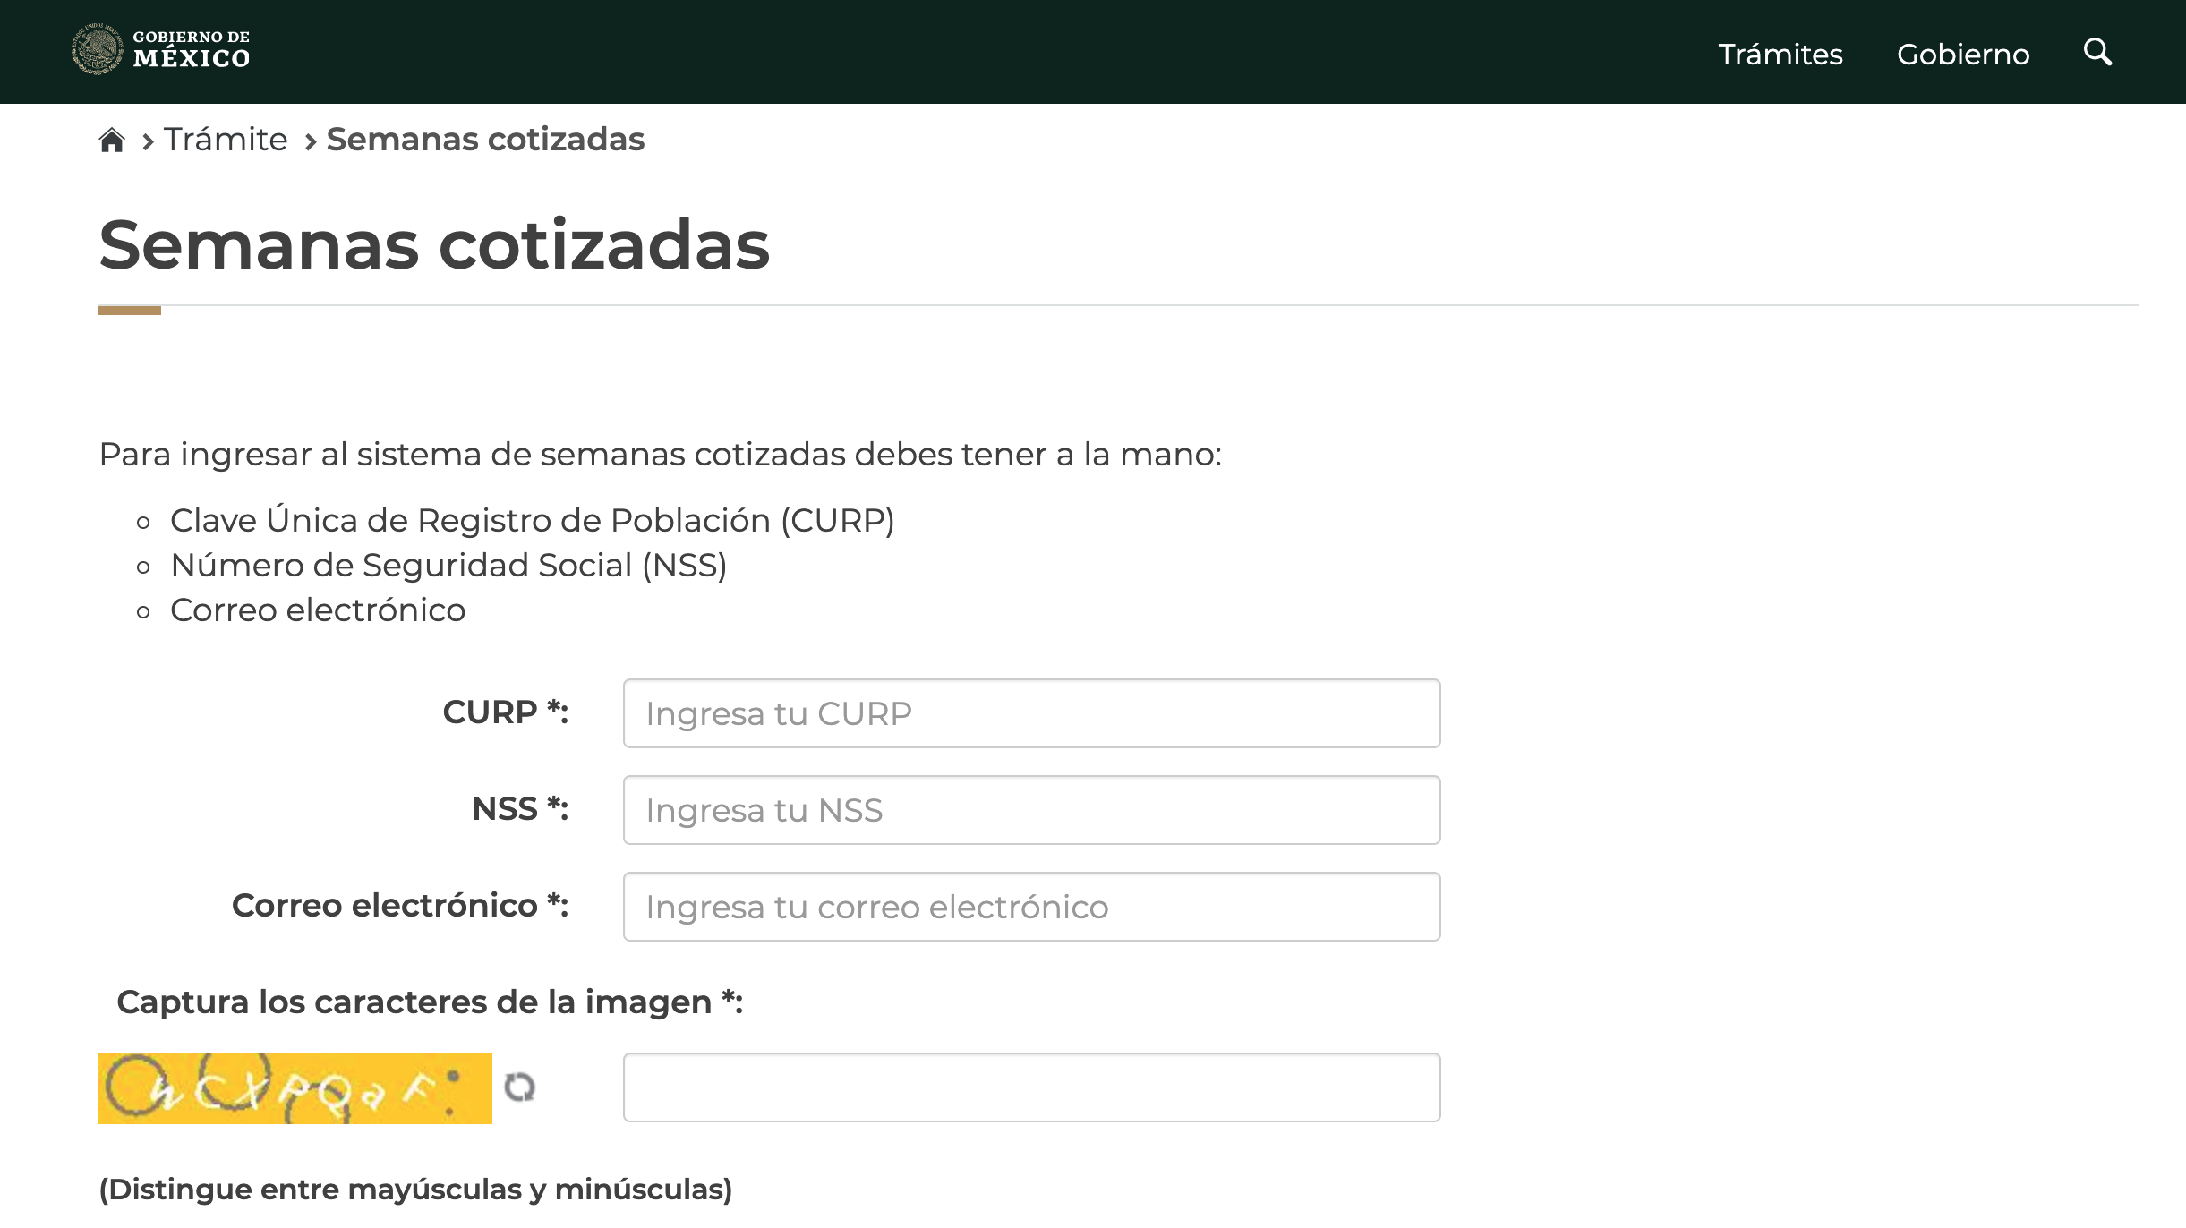Viewport: 2186px width, 1228px height.
Task: Click the CURP input field
Action: [1029, 712]
